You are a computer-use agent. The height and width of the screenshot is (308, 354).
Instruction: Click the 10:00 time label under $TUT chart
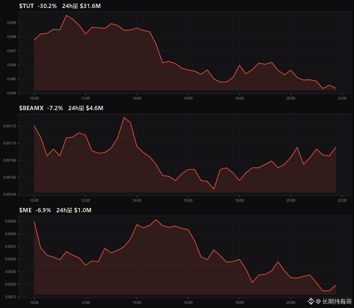point(34,98)
